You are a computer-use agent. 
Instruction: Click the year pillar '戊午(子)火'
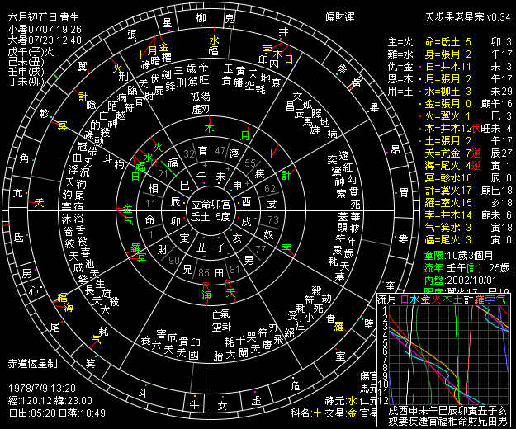(x=31, y=52)
